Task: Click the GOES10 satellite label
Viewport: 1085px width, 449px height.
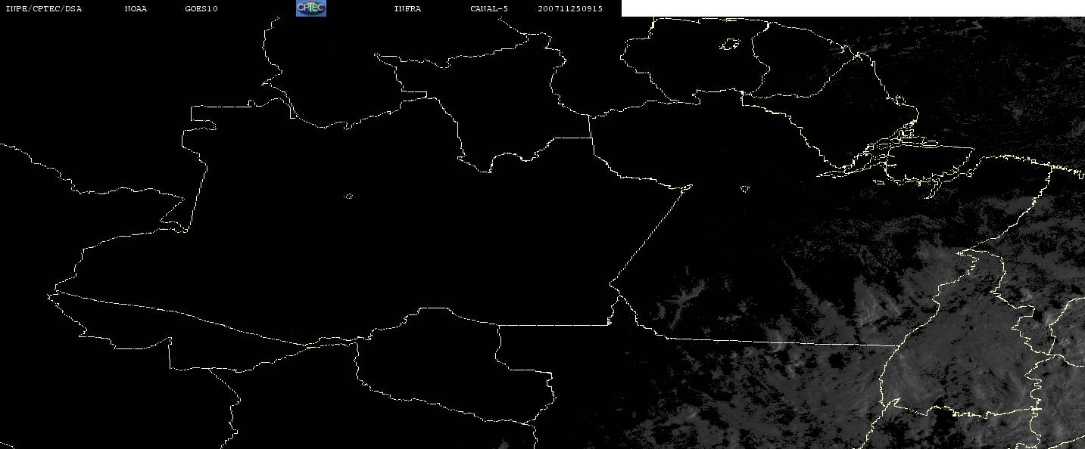Action: click(201, 9)
